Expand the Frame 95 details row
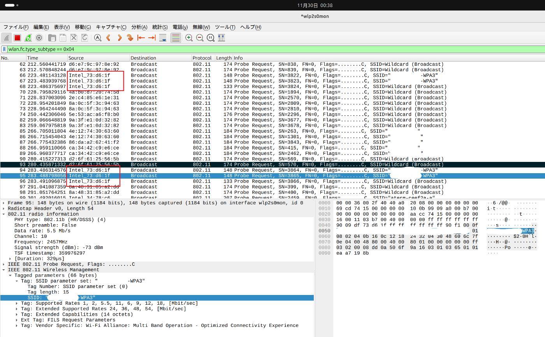The height and width of the screenshot is (337, 545). (4, 203)
